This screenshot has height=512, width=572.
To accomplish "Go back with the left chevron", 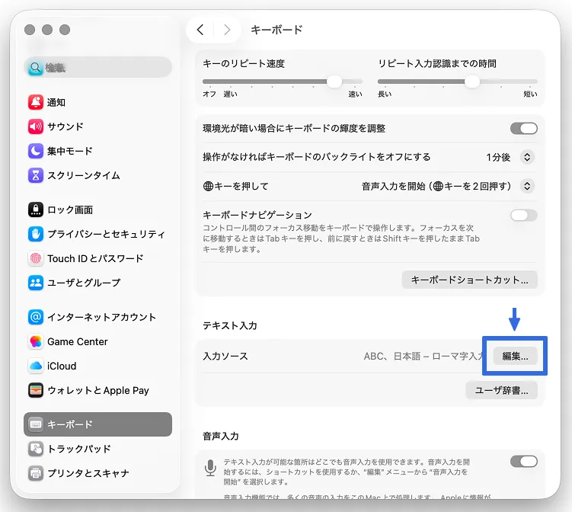I will coord(200,30).
